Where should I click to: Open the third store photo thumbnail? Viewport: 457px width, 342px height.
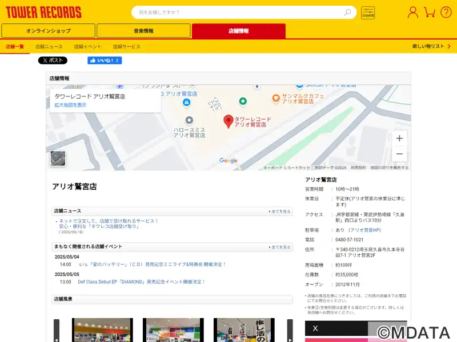click(x=244, y=330)
